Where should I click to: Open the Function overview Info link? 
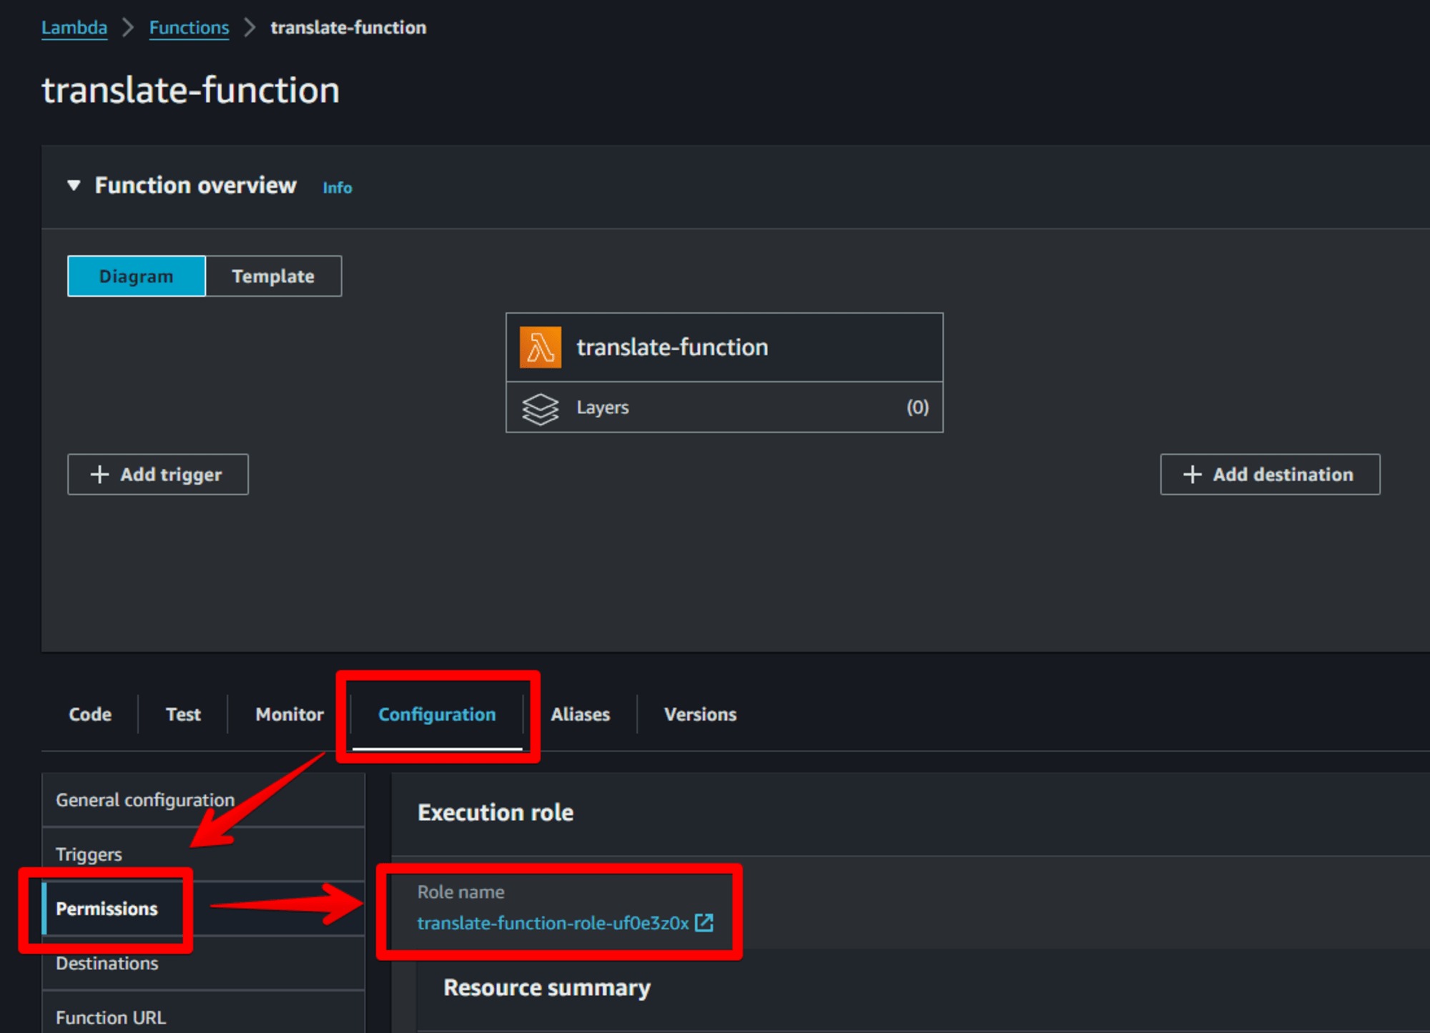tap(337, 187)
